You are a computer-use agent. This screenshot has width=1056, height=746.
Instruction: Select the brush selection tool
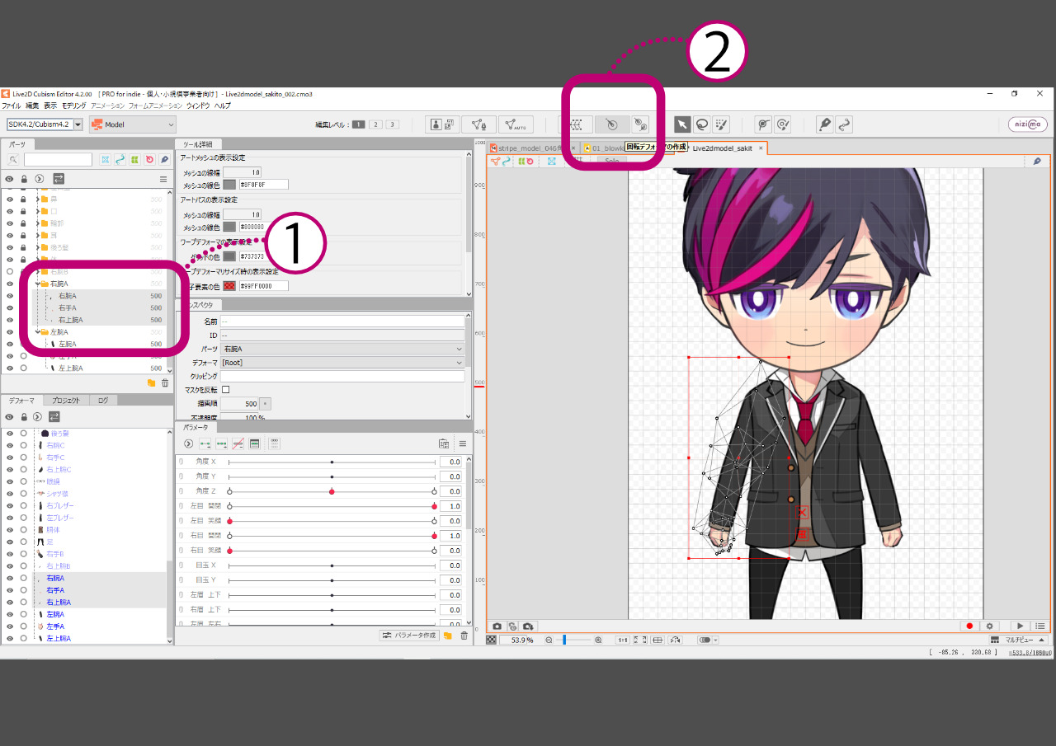click(x=721, y=124)
